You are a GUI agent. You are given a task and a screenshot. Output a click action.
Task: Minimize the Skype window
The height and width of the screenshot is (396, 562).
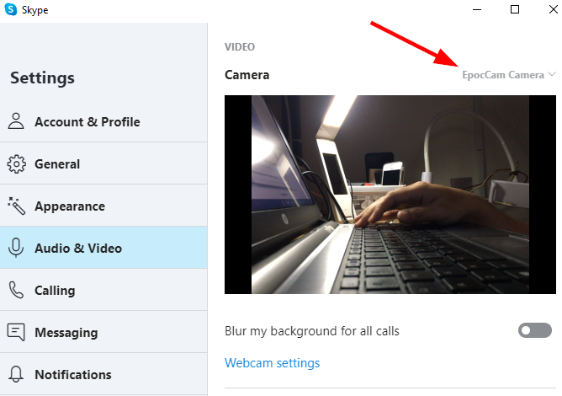click(x=475, y=9)
